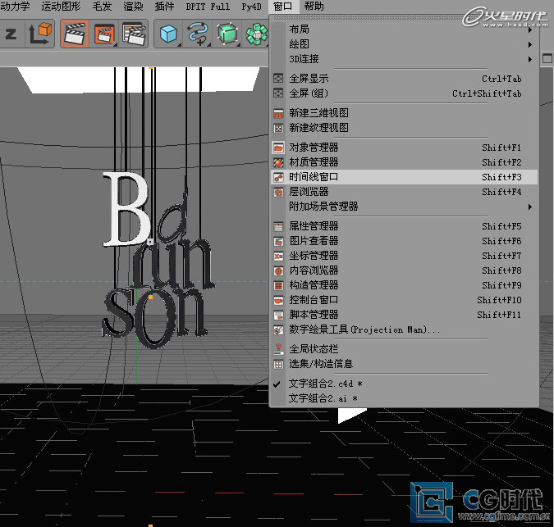Image resolution: width=554 pixels, height=527 pixels.
Task: Toggle the coordinate system cube icon
Action: click(x=40, y=33)
